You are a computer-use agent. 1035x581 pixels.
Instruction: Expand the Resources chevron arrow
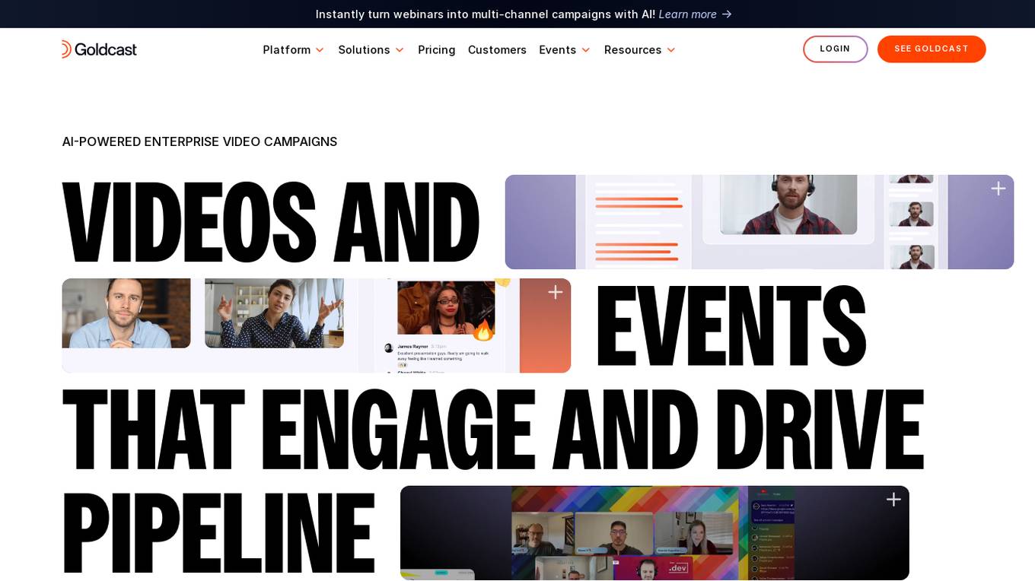pos(671,50)
